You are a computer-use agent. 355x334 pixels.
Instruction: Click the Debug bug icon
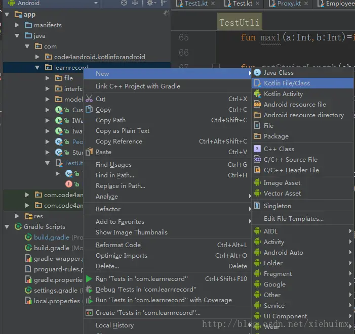click(89, 290)
